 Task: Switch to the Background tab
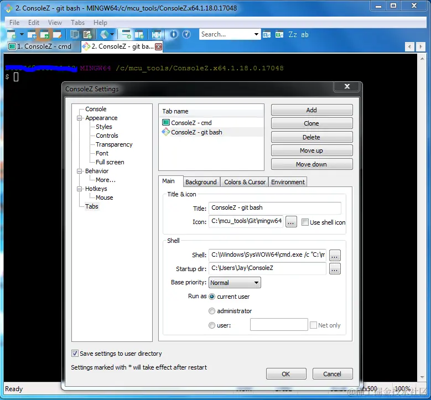(x=201, y=182)
